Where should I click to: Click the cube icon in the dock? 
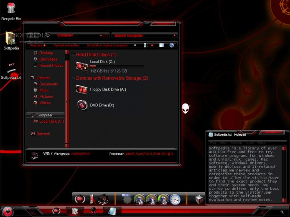tap(199, 199)
